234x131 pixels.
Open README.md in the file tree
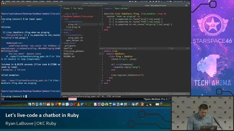pos(69,56)
